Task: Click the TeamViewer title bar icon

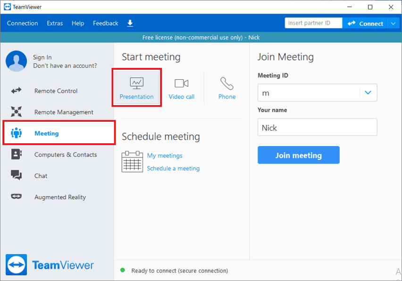Action: click(8, 7)
